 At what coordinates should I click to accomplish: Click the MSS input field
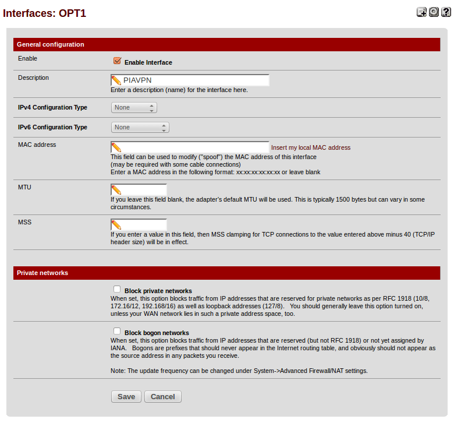tap(139, 224)
